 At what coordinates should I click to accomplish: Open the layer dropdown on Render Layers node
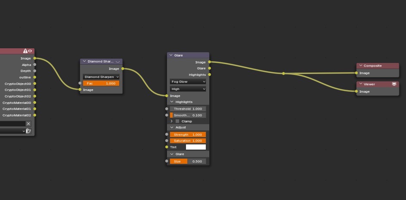tap(12, 131)
